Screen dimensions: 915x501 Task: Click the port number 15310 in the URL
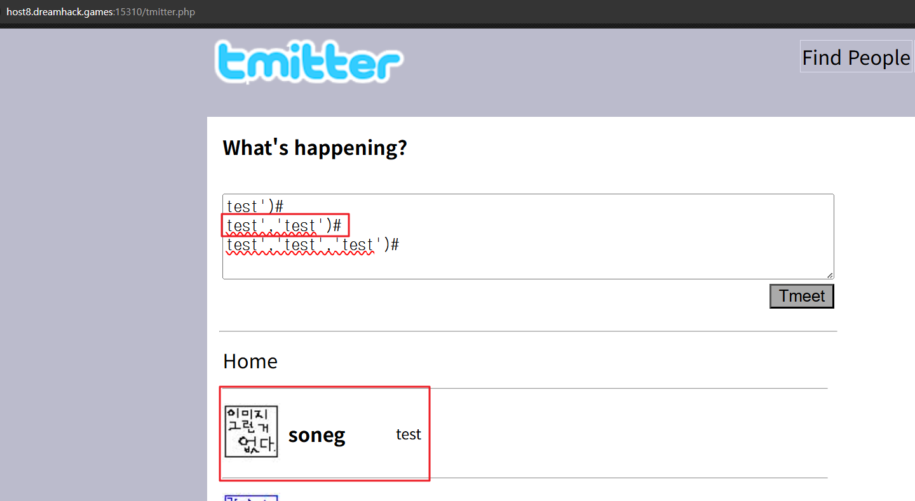128,12
